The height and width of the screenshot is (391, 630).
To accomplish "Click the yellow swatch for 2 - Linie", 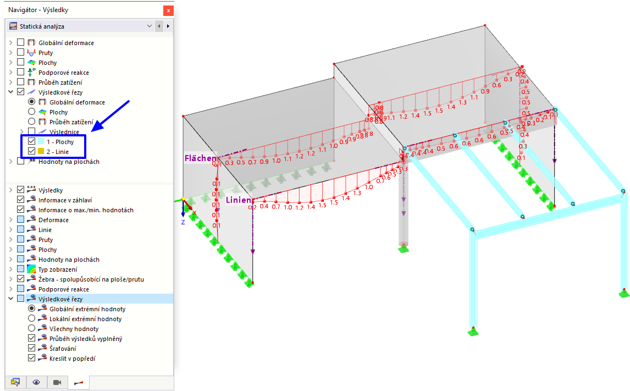I will coord(41,151).
